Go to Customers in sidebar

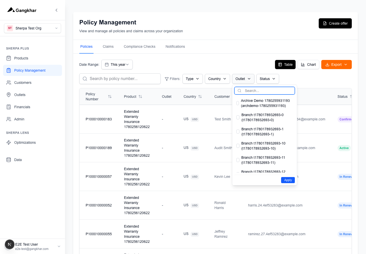(33, 83)
